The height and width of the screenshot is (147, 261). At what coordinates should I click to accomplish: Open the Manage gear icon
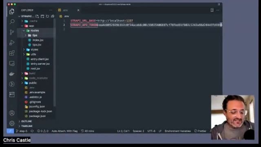click(12, 123)
